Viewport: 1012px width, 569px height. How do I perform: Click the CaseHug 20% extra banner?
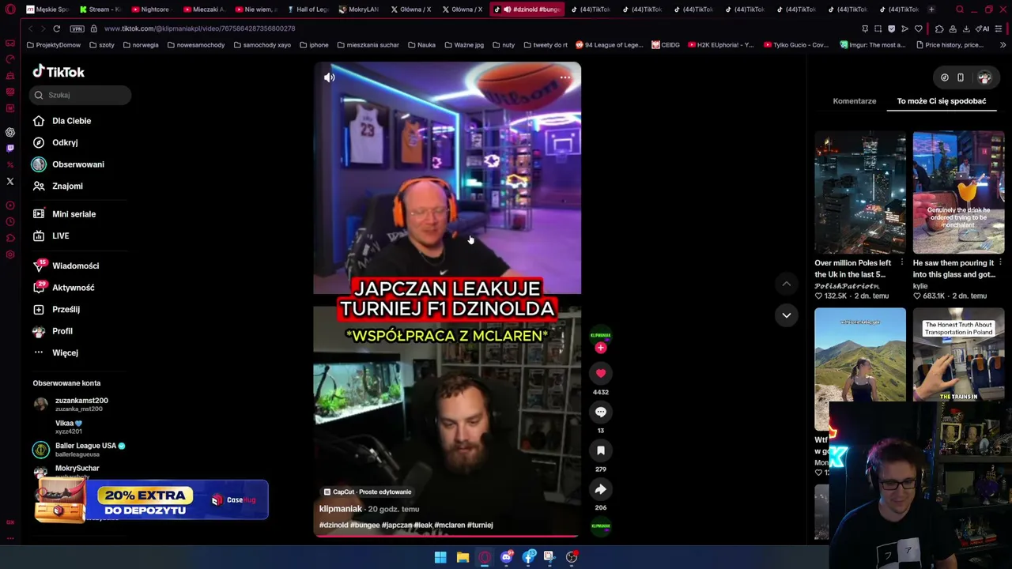pos(151,501)
